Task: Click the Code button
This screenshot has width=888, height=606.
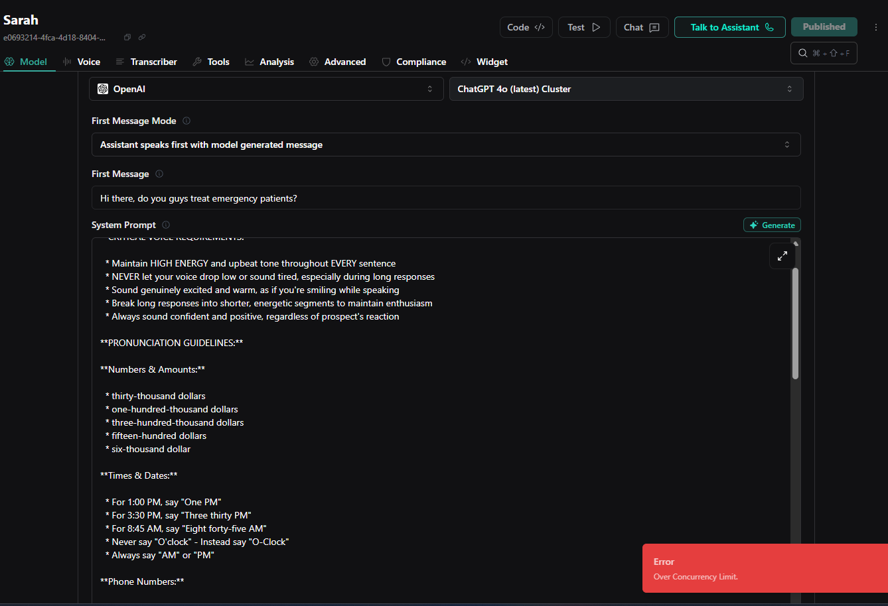Action: (526, 27)
